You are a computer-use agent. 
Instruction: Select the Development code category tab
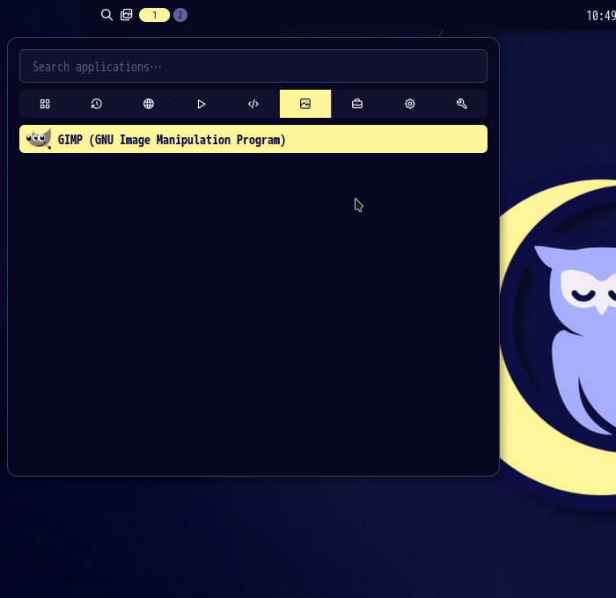tap(253, 104)
